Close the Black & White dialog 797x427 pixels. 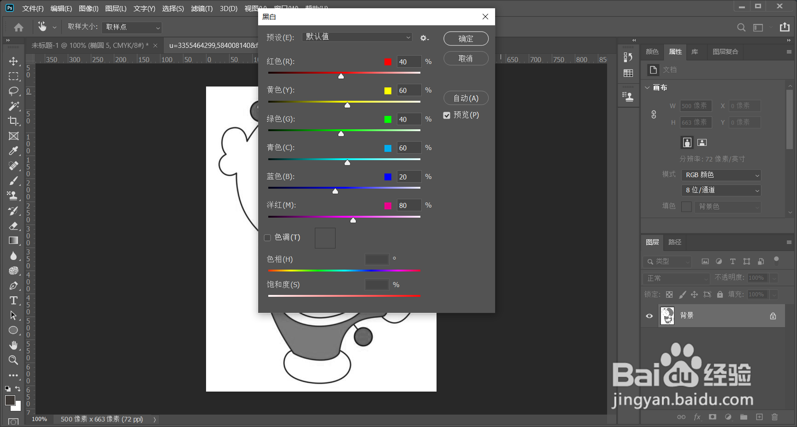485,17
